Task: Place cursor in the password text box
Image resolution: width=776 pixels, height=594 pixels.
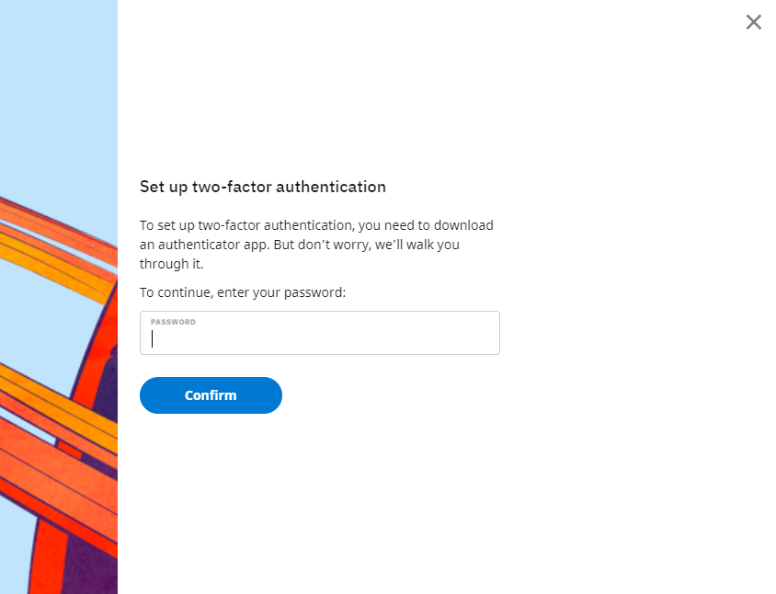Action: click(x=320, y=333)
